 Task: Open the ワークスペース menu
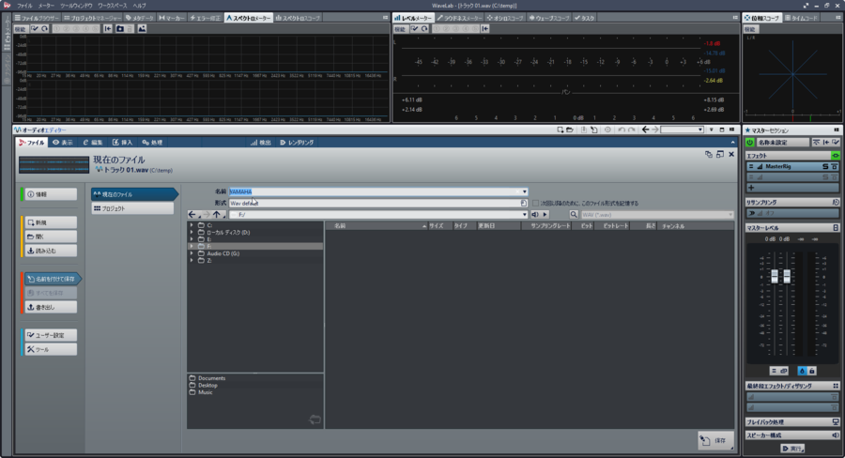[112, 6]
